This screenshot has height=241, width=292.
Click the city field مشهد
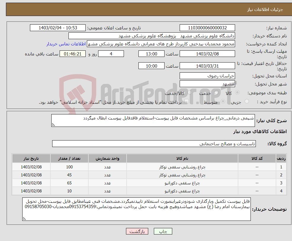coord(207,84)
